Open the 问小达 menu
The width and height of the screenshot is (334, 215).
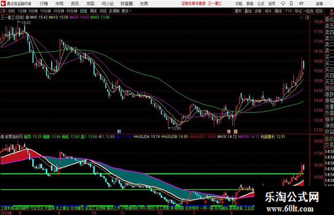(x=107, y=4)
